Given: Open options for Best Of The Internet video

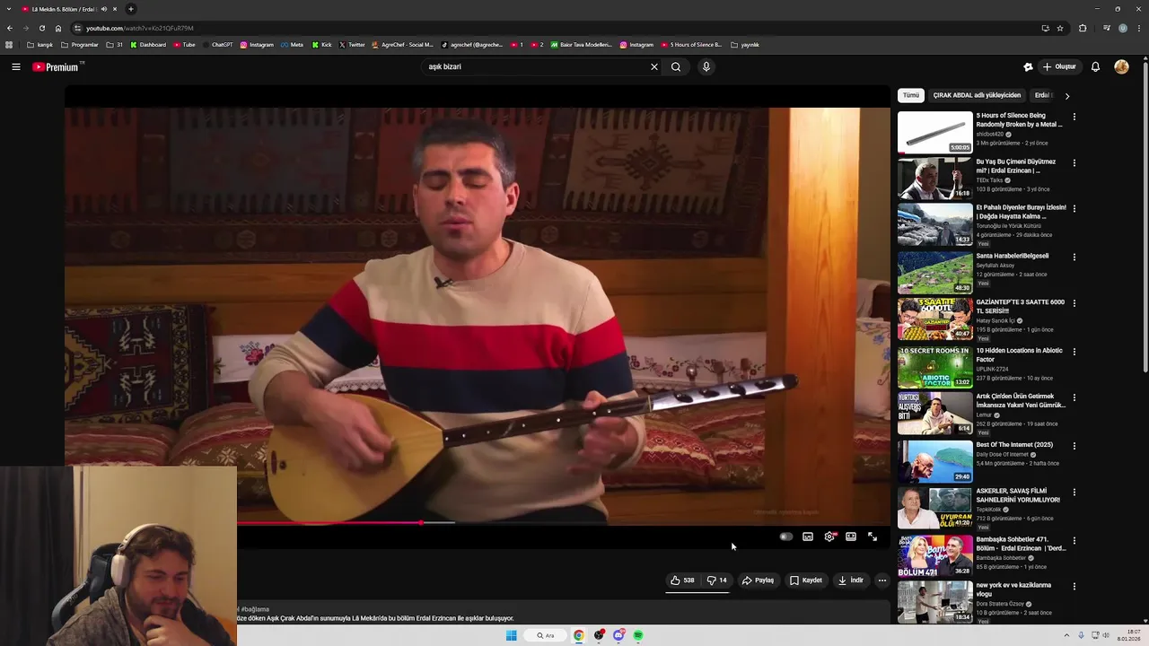Looking at the screenshot, I should pos(1074,446).
